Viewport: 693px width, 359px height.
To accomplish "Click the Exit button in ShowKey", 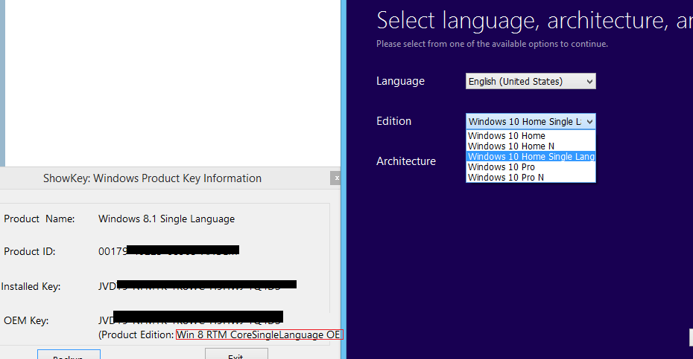I will pos(236,354).
